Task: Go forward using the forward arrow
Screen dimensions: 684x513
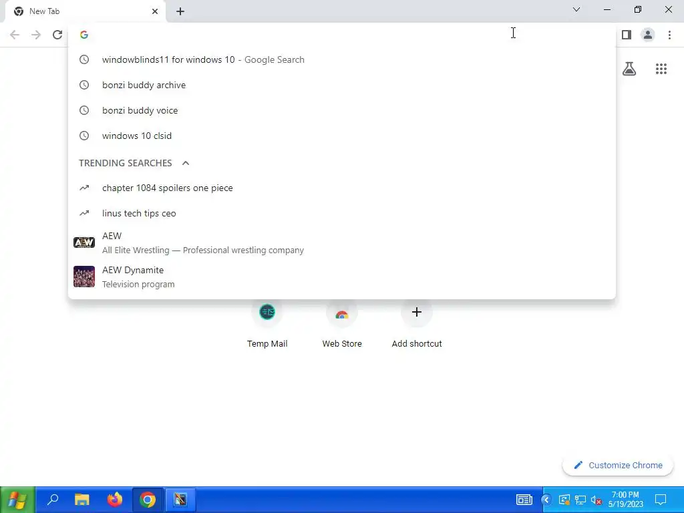Action: click(36, 35)
